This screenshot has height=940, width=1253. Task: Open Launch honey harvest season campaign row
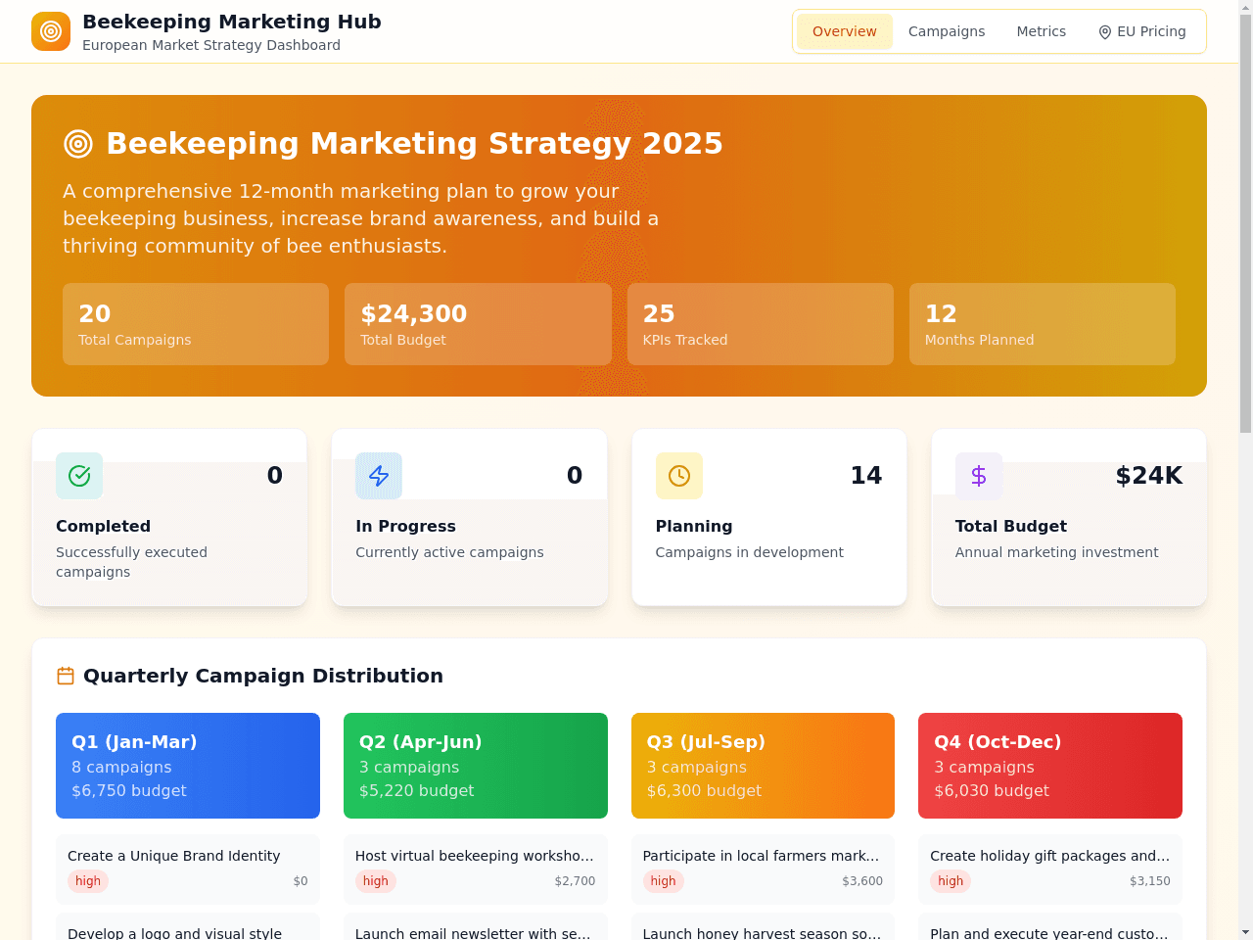[x=763, y=927]
